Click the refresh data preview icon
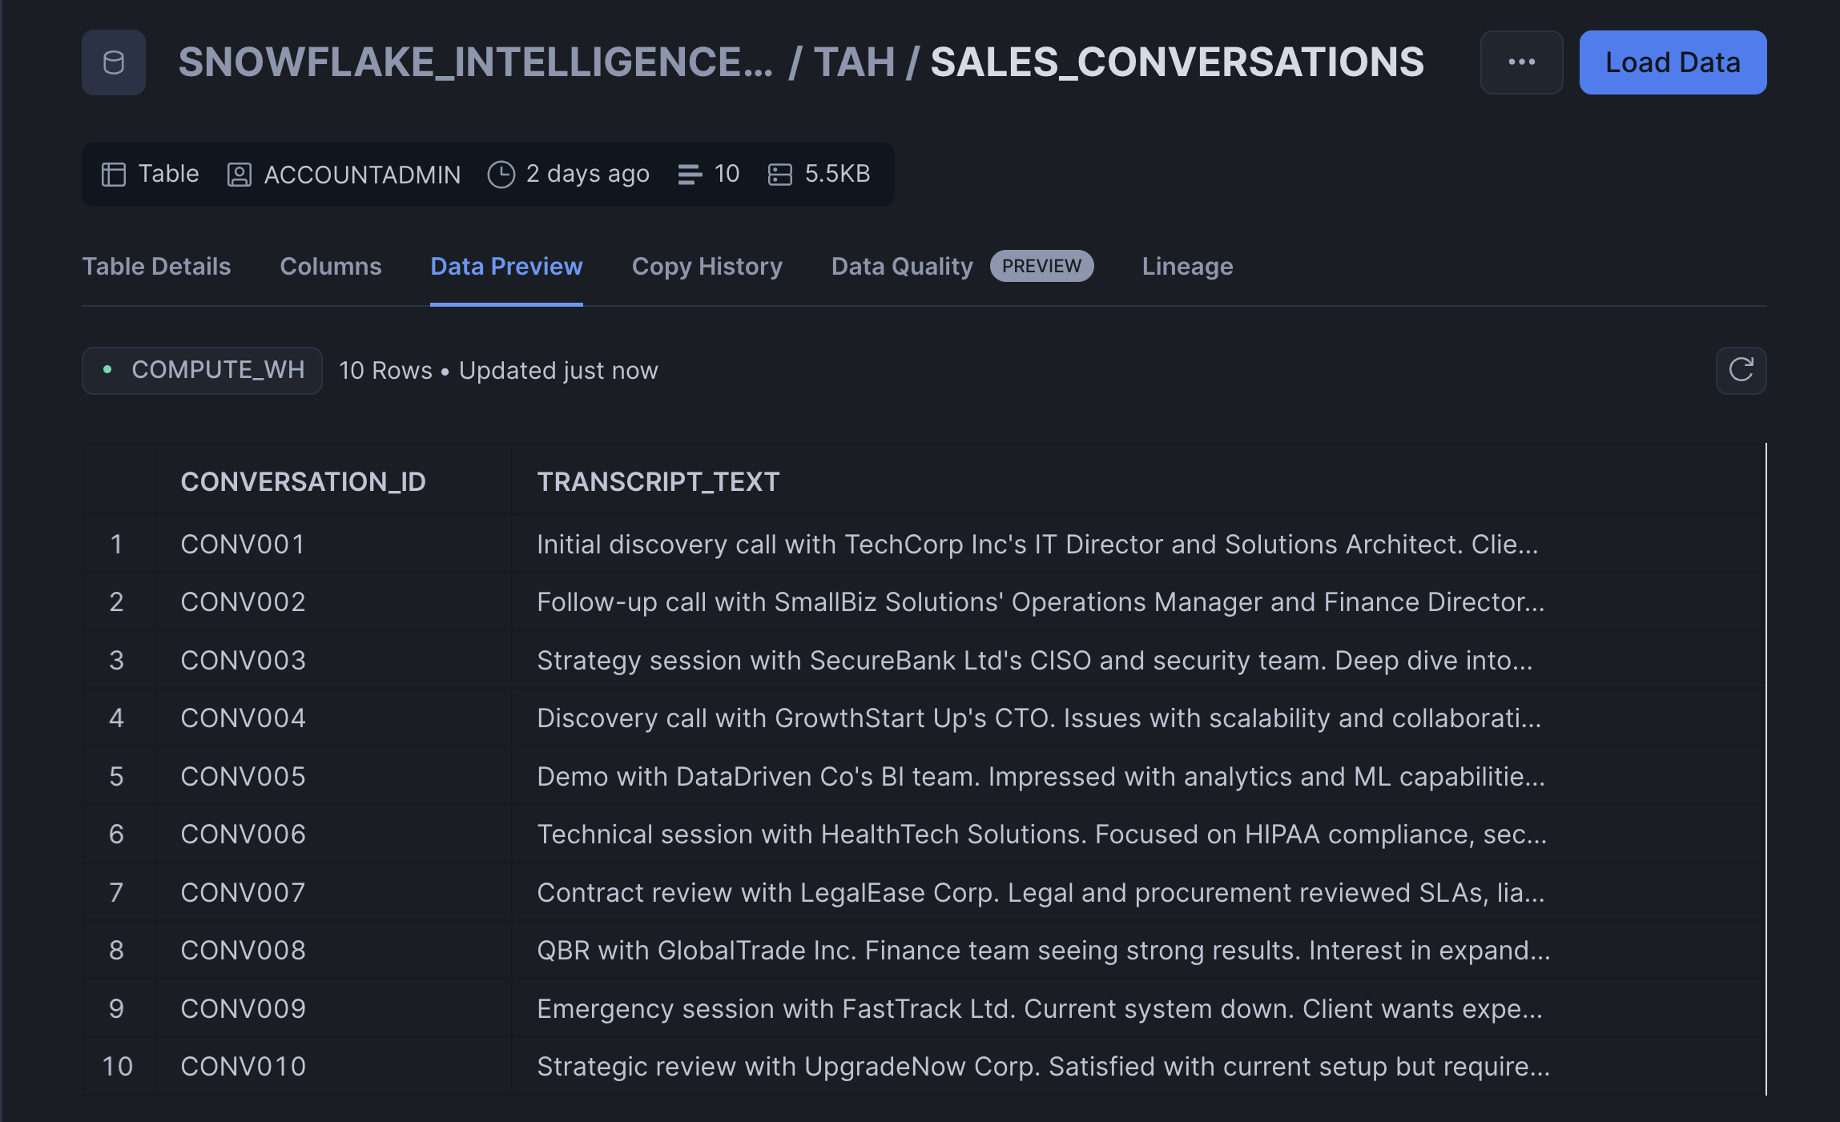Viewport: 1840px width, 1122px height. coord(1740,370)
